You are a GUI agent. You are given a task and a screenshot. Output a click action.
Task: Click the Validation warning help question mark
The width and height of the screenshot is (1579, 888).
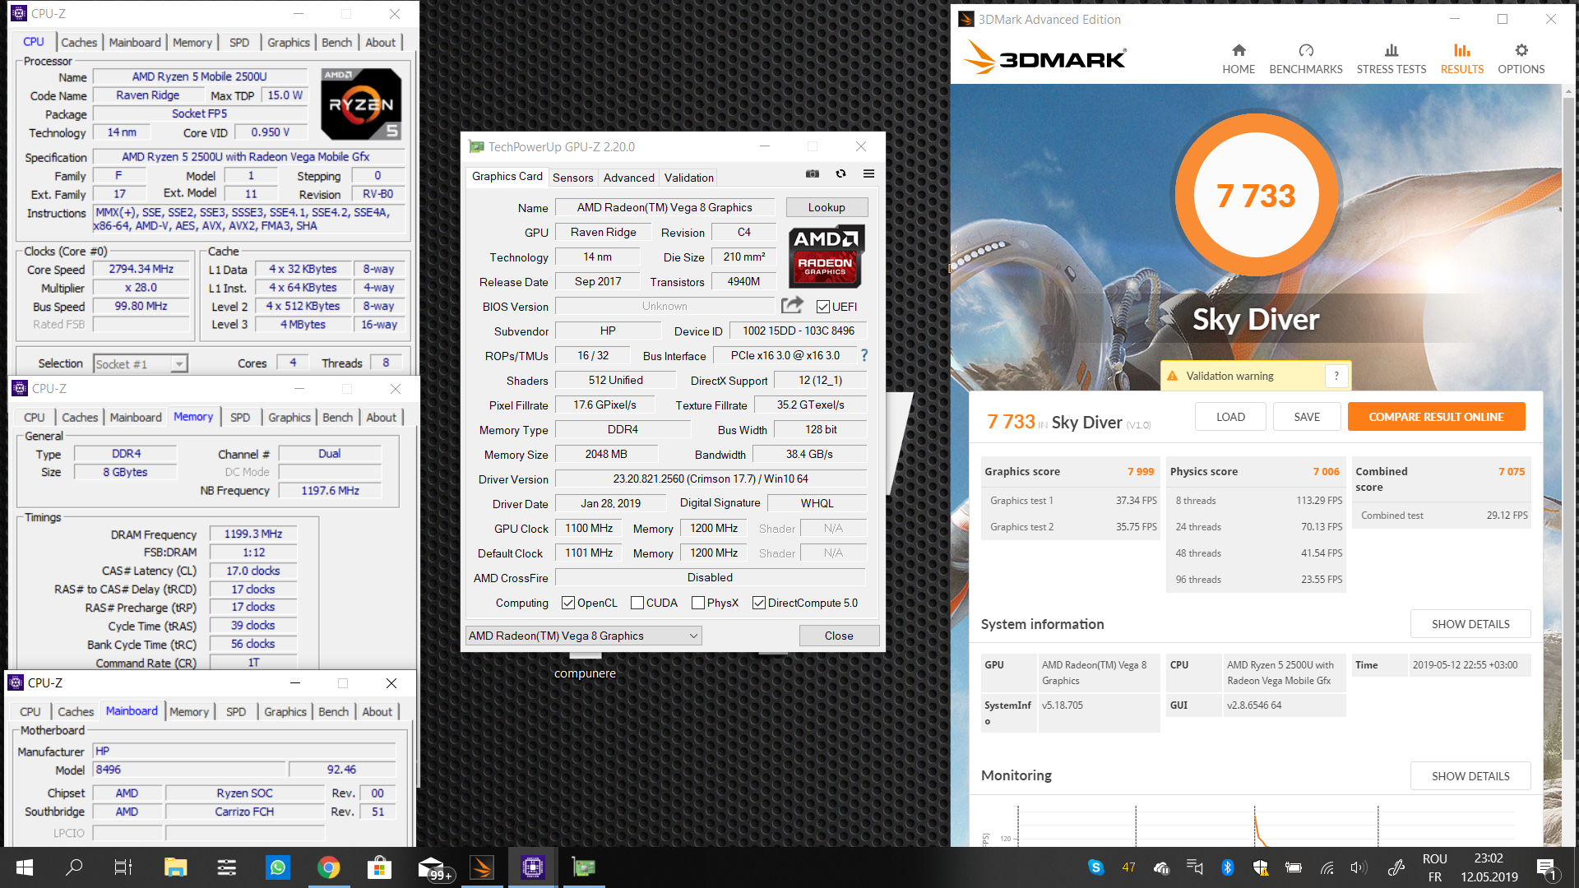1336,376
